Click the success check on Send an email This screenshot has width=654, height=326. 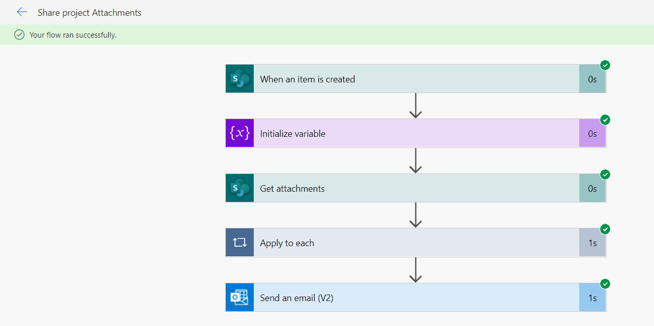tap(605, 284)
